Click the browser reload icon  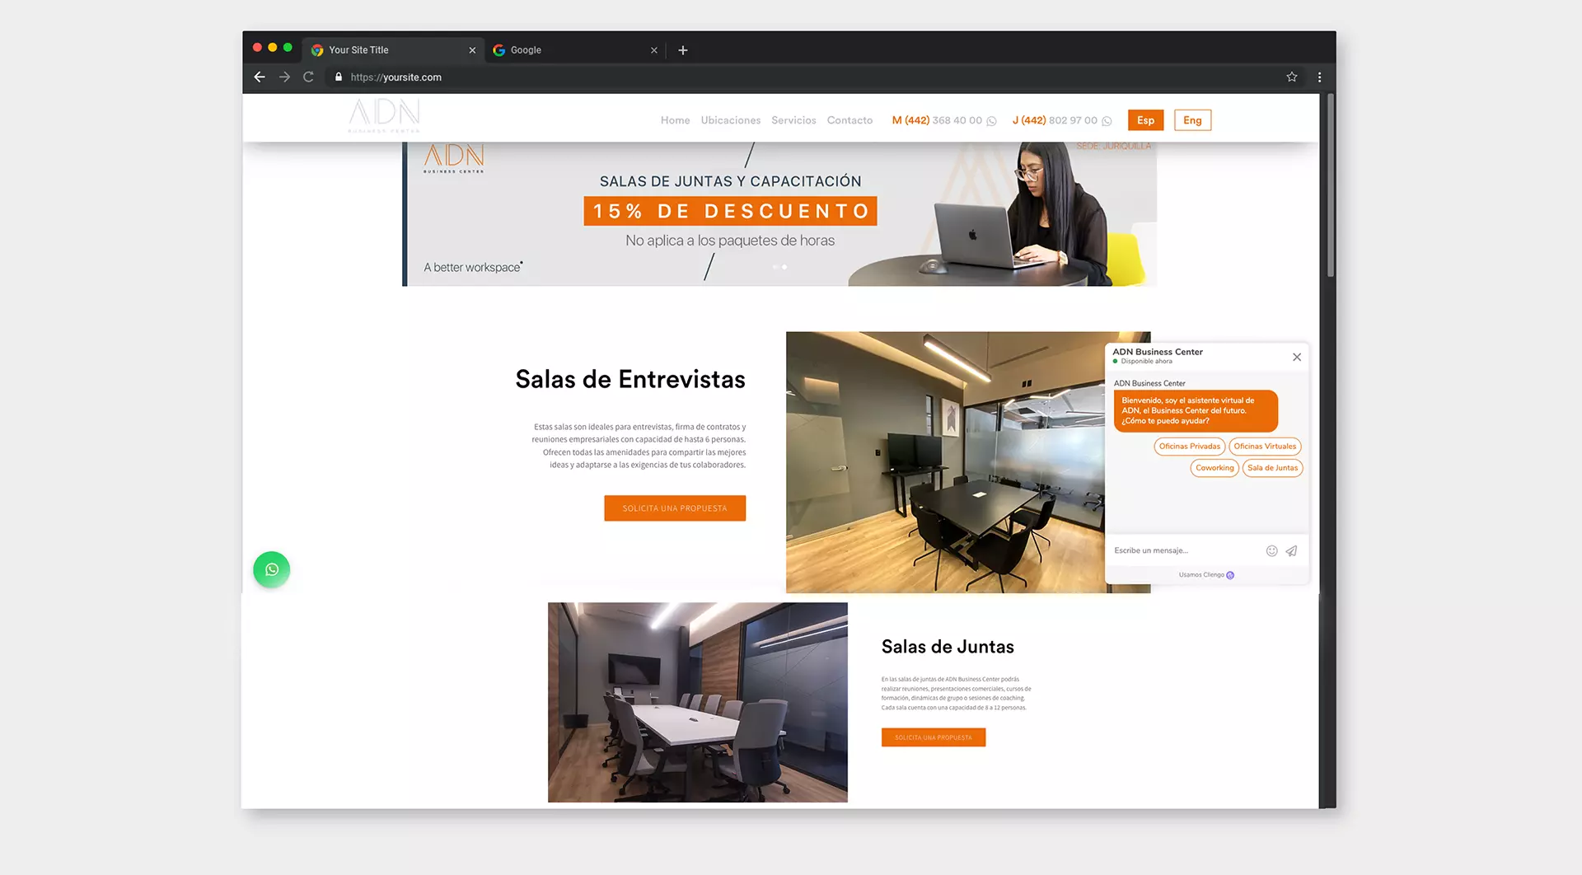coord(308,77)
